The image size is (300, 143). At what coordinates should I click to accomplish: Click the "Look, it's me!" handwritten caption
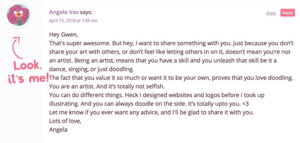[28, 73]
